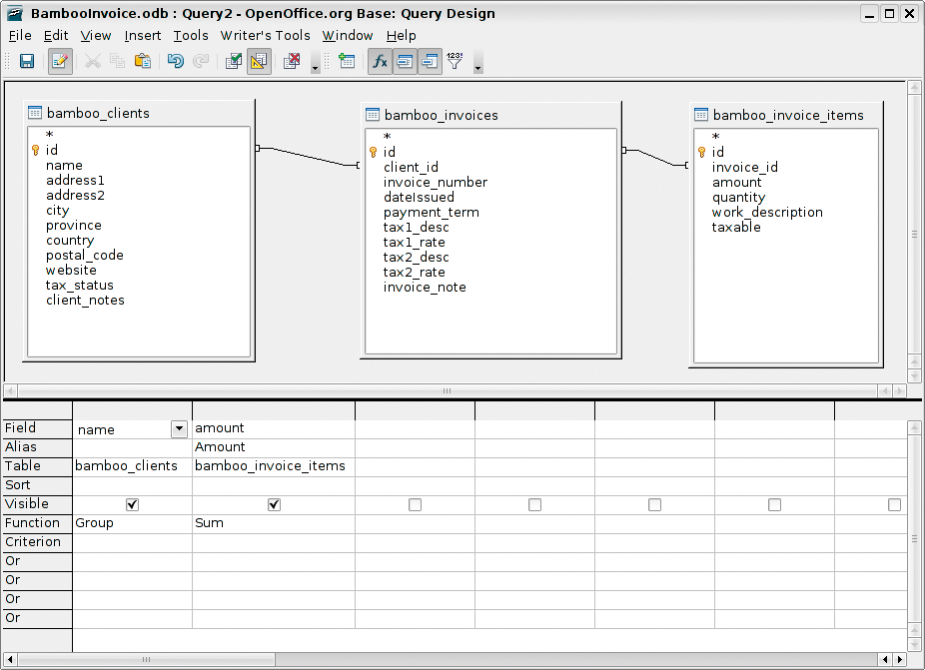Click the grid horizontal scrollbar thumb

point(146,659)
